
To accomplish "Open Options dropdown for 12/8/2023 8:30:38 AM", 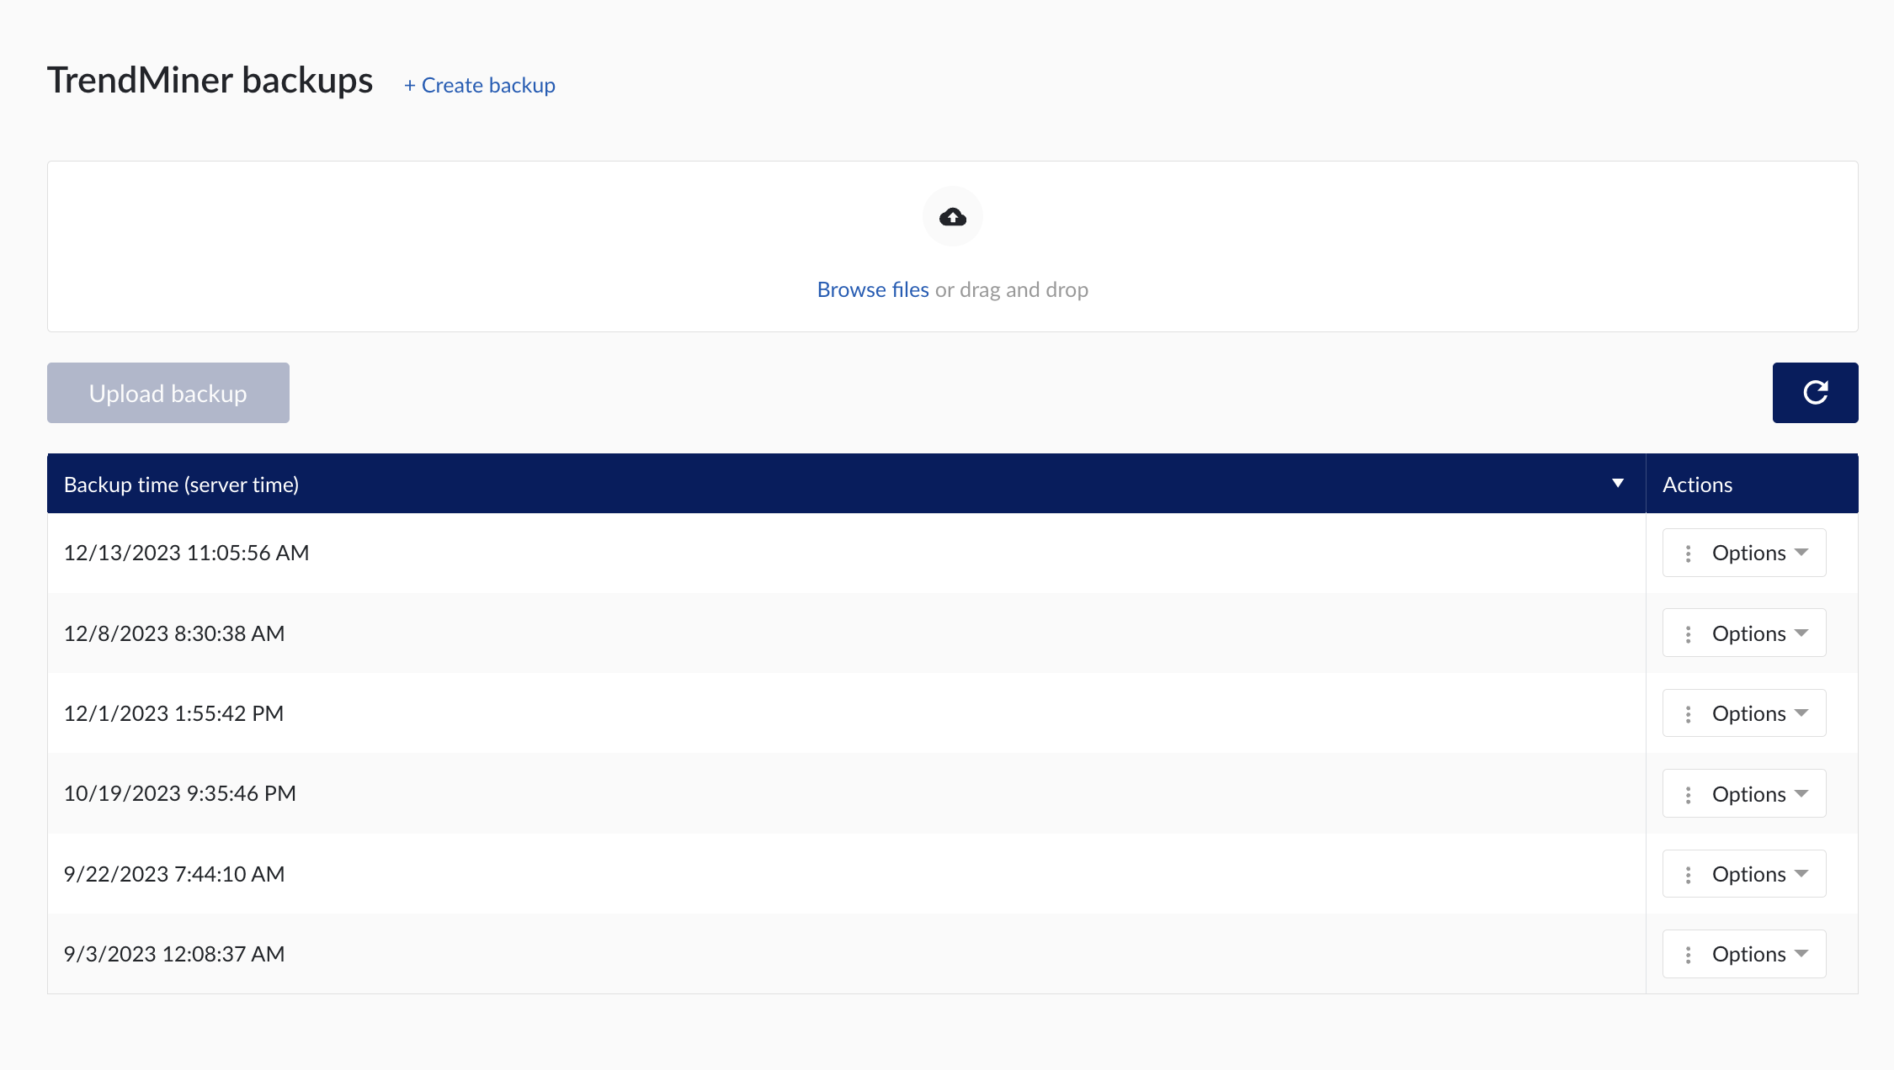I will (x=1744, y=633).
